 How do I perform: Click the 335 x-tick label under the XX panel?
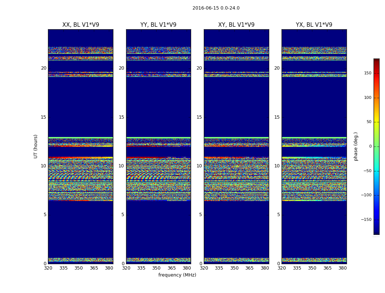point(63,268)
